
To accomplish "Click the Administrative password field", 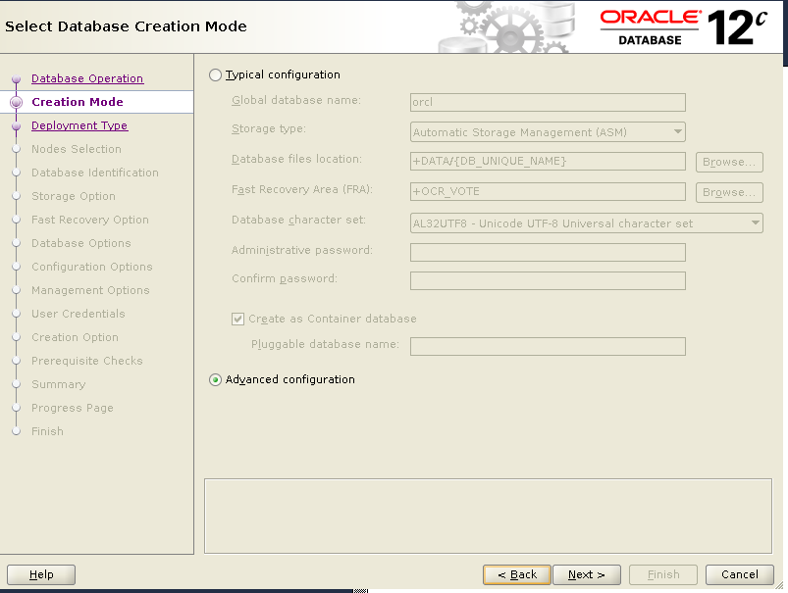I will [x=548, y=252].
